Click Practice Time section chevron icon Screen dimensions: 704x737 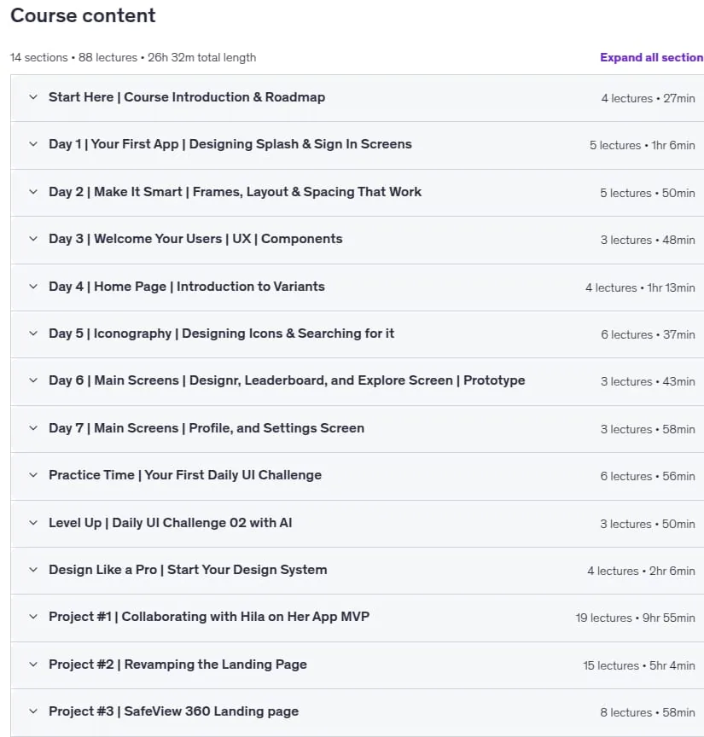[33, 475]
